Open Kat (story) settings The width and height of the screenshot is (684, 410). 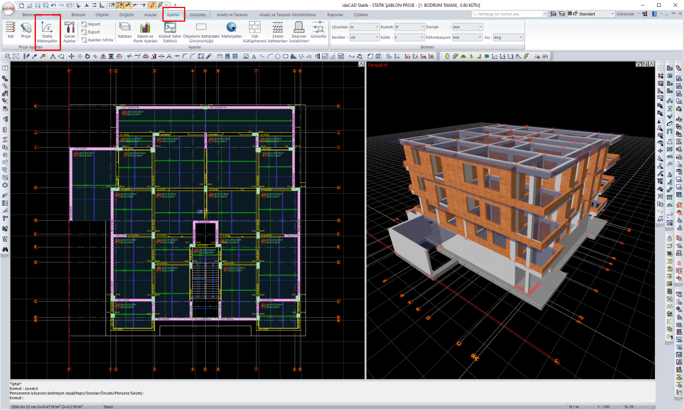click(x=10, y=30)
